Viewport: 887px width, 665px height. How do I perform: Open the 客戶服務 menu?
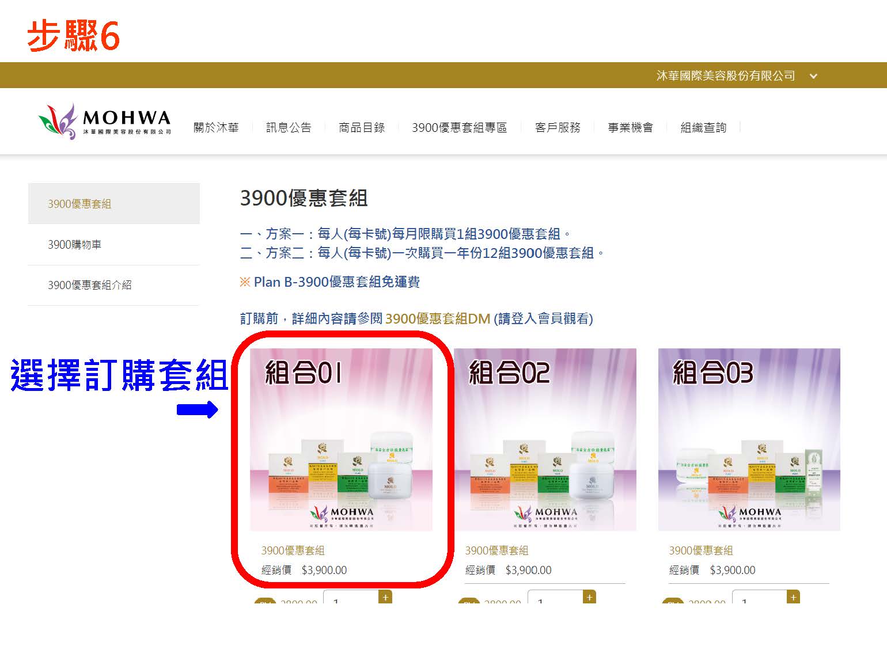pyautogui.click(x=558, y=127)
